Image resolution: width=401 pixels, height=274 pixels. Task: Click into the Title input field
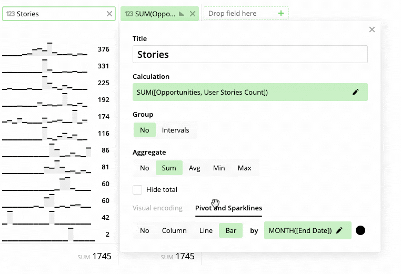pyautogui.click(x=250, y=54)
